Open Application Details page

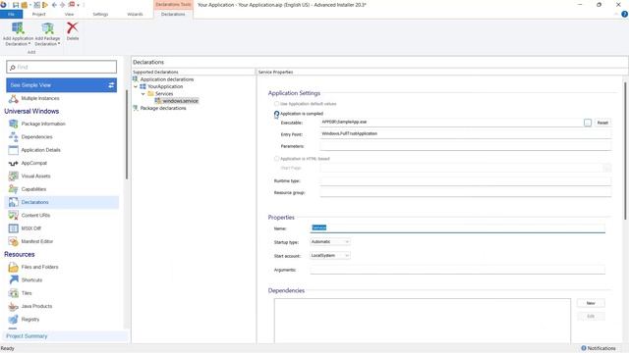pyautogui.click(x=40, y=150)
